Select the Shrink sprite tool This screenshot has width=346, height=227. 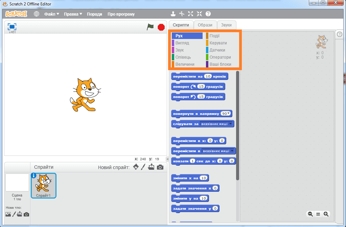(199, 14)
